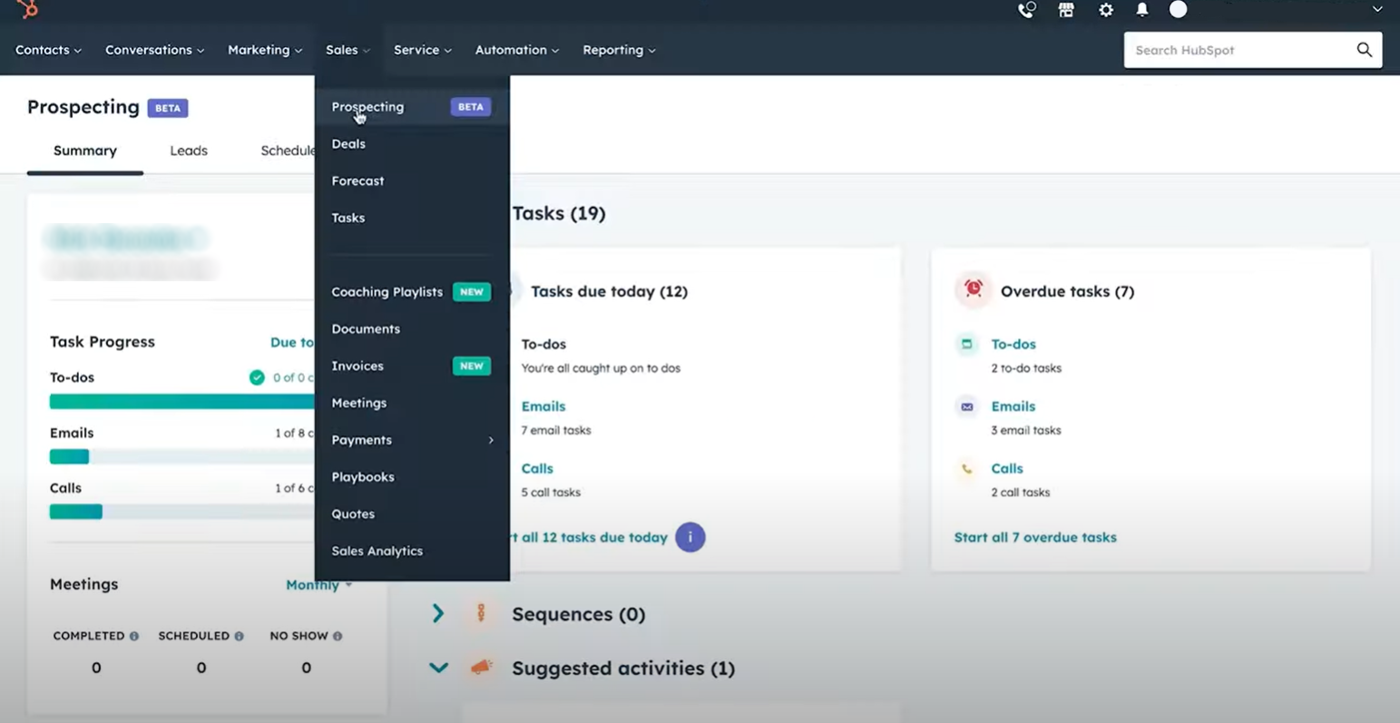Screen dimensions: 1400x723
Task: Click the Sequences icon
Action: point(481,613)
